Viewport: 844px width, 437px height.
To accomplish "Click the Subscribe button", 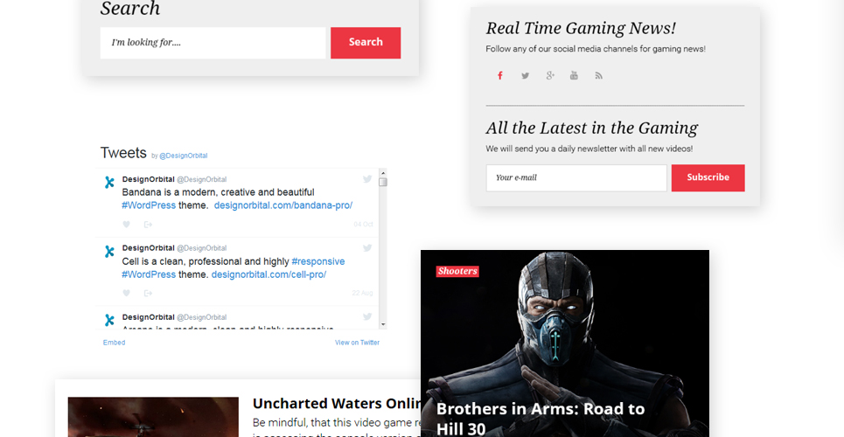I will [x=708, y=177].
